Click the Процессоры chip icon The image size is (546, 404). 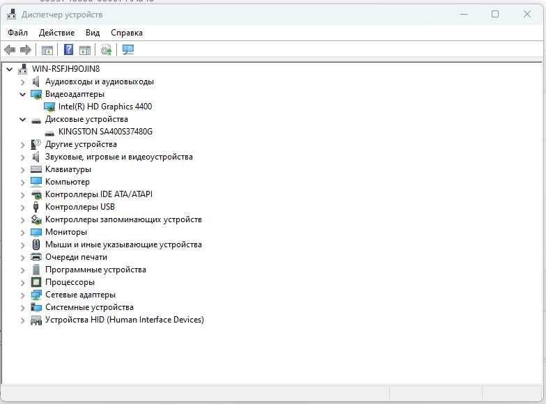coord(36,282)
